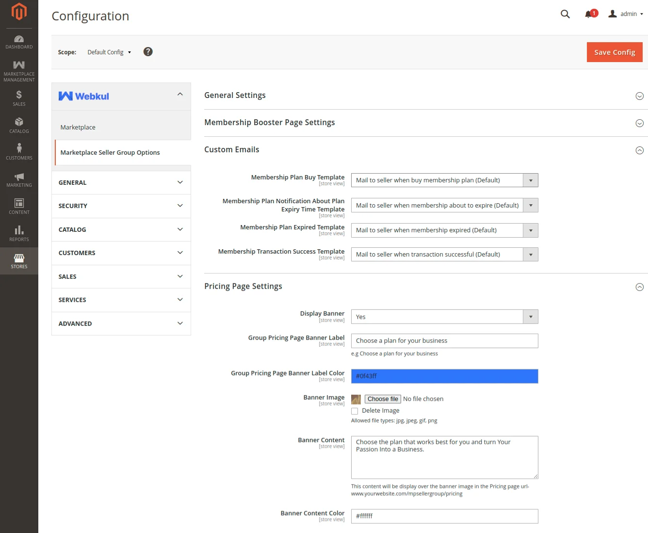
Task: Open the Membership Plan Buy Template dropdown
Action: [x=531, y=180]
